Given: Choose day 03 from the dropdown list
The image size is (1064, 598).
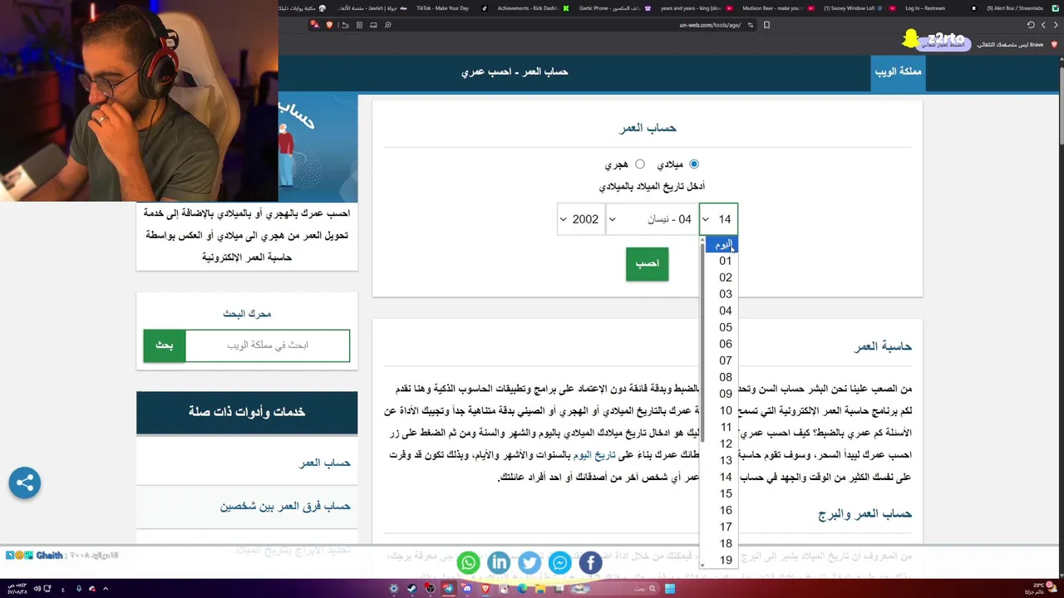Looking at the screenshot, I should pyautogui.click(x=721, y=294).
